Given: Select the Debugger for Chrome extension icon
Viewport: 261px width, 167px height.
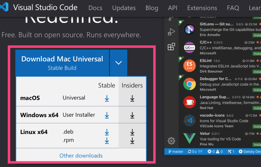Looking at the screenshot, I should (189, 84).
